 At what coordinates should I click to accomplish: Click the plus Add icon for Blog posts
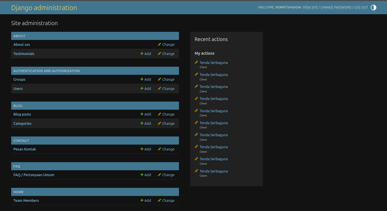pos(142,114)
